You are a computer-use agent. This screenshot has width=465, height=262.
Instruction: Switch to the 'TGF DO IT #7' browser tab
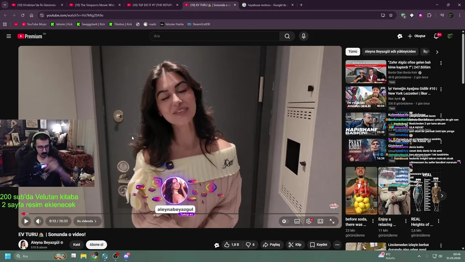(x=152, y=5)
